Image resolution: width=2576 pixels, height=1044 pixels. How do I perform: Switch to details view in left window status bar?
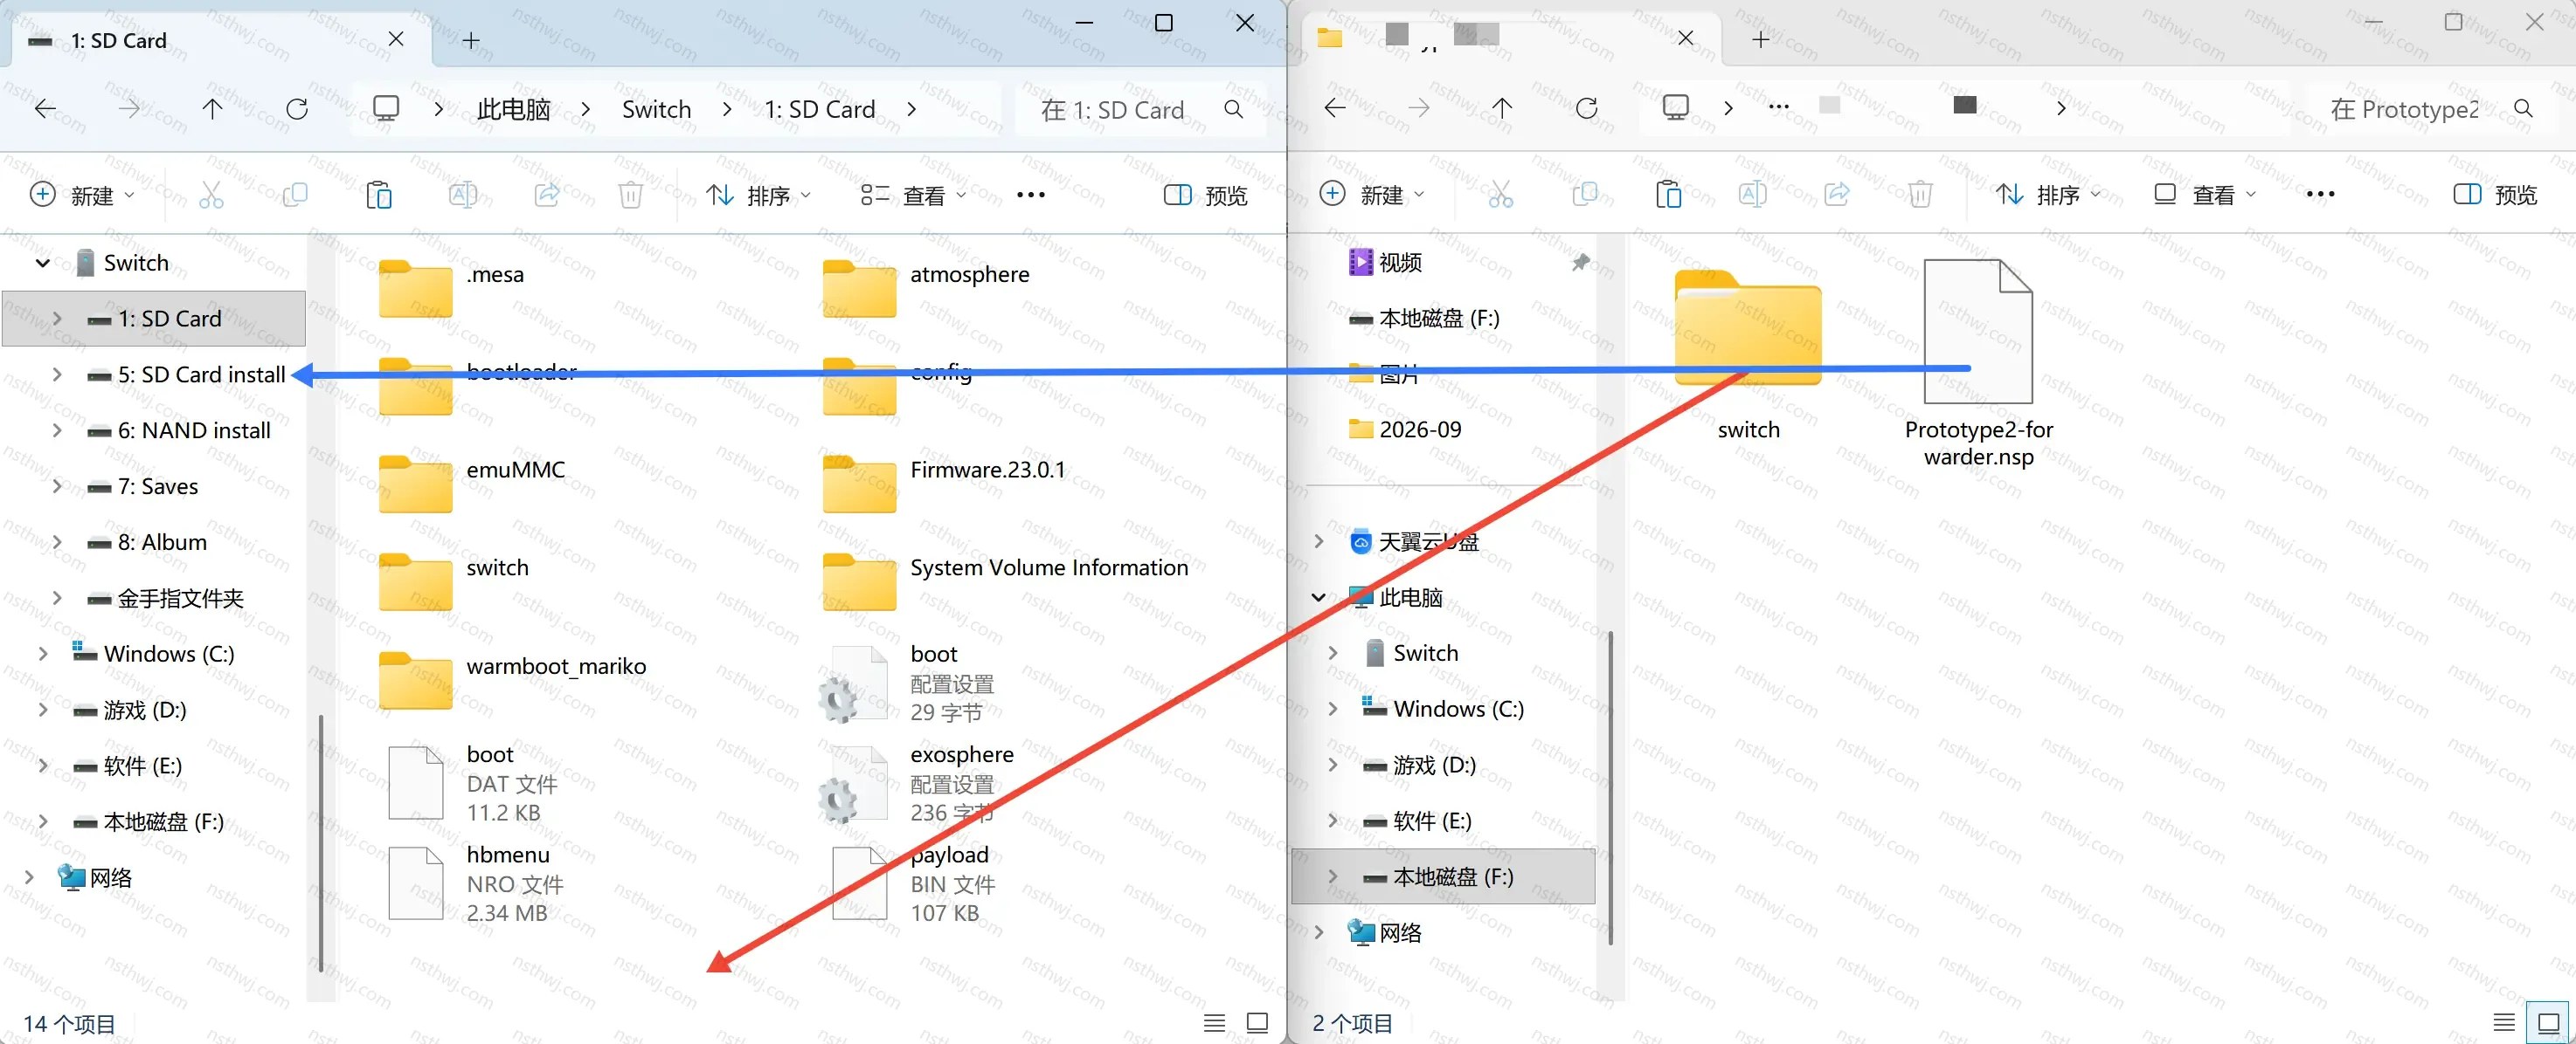click(1214, 1022)
